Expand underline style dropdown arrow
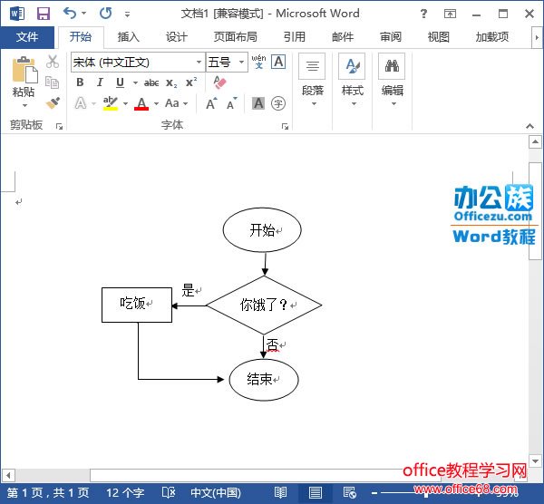The image size is (544, 504). click(x=135, y=82)
